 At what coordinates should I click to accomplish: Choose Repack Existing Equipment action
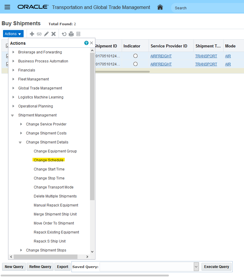click(x=56, y=232)
